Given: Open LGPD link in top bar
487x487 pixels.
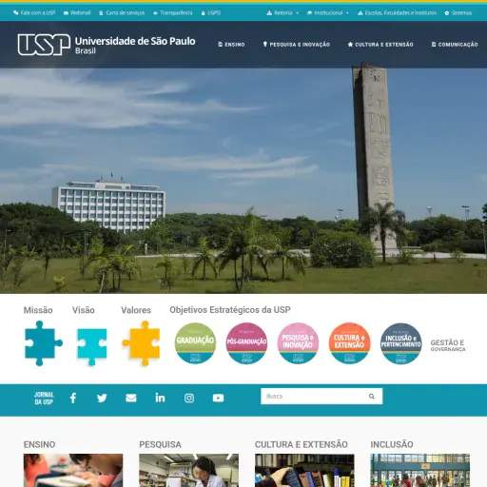Looking at the screenshot, I should (211, 12).
